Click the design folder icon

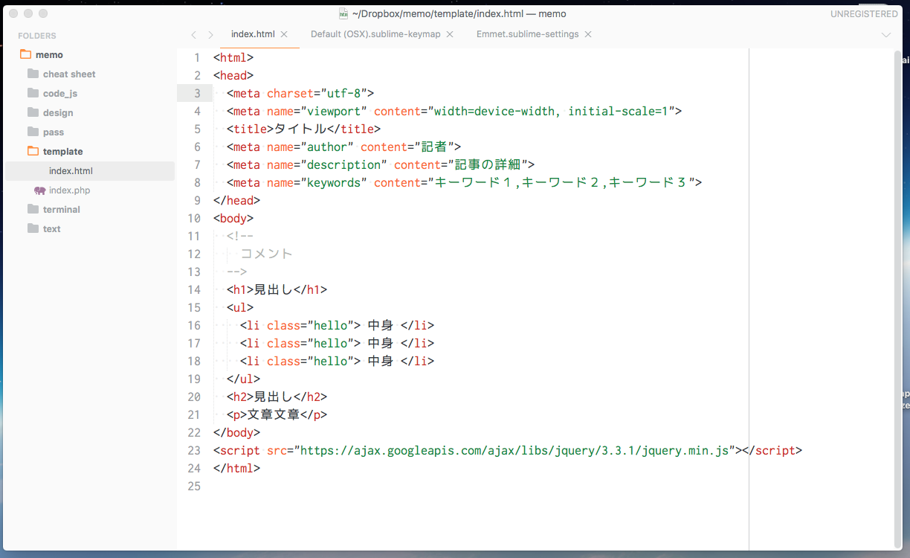[33, 112]
